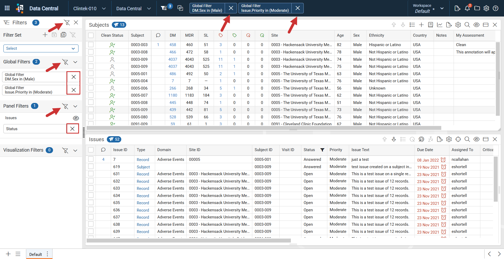Toggle visibility eye for Issues panel filter
The width and height of the screenshot is (504, 259).
(x=76, y=118)
